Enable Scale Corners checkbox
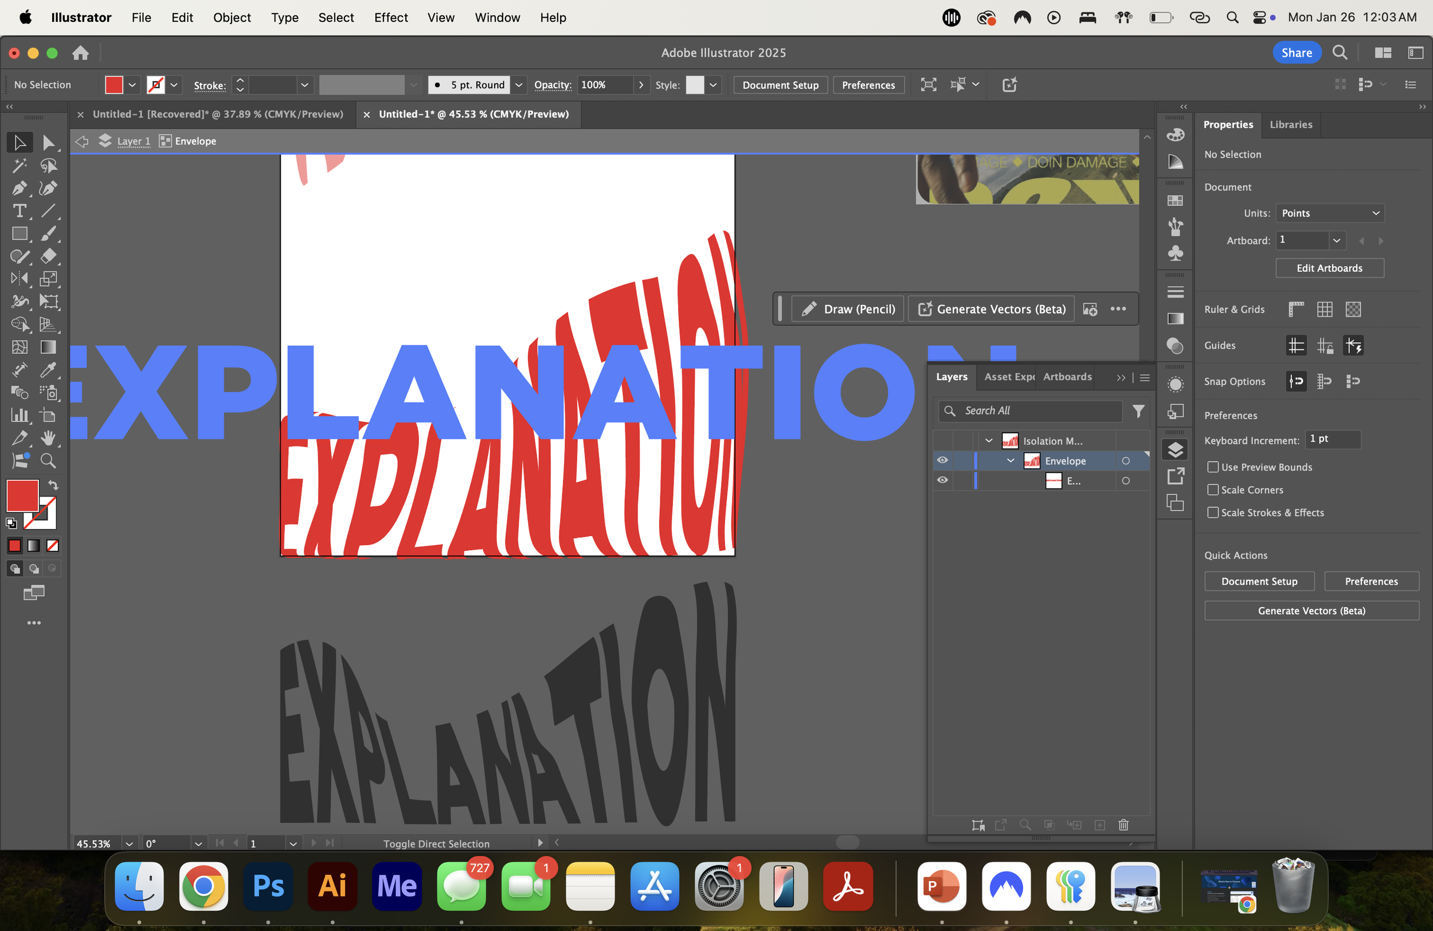The image size is (1433, 931). click(1213, 490)
